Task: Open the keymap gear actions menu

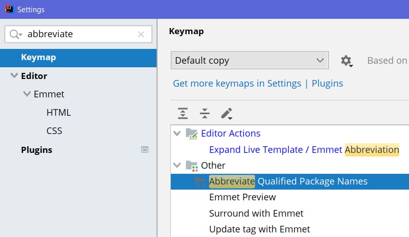Action: [347, 61]
